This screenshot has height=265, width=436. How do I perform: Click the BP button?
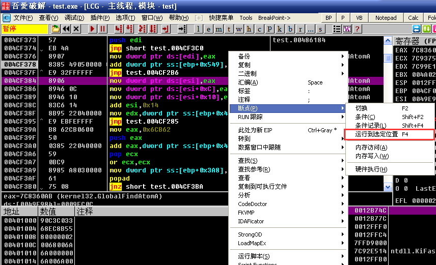329,18
